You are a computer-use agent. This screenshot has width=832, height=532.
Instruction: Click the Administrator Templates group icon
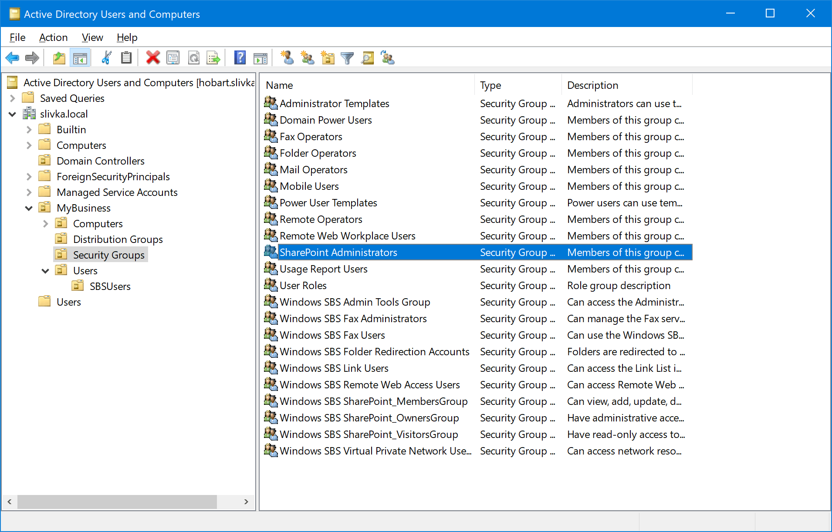(271, 103)
